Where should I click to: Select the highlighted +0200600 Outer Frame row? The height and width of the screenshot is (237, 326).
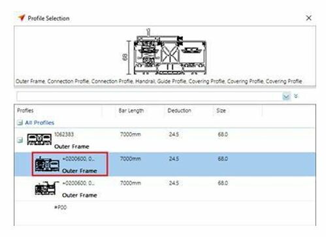coord(165,165)
